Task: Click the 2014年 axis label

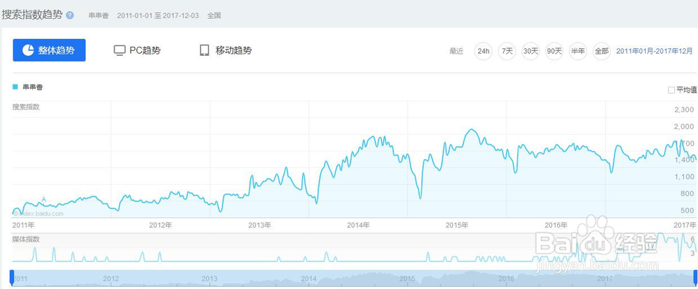Action: point(358,225)
